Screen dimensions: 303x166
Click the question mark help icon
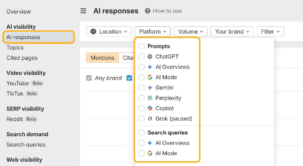tap(148, 11)
